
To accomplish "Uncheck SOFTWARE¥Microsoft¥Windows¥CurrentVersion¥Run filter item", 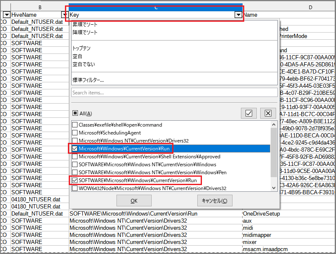I will click(75, 180).
